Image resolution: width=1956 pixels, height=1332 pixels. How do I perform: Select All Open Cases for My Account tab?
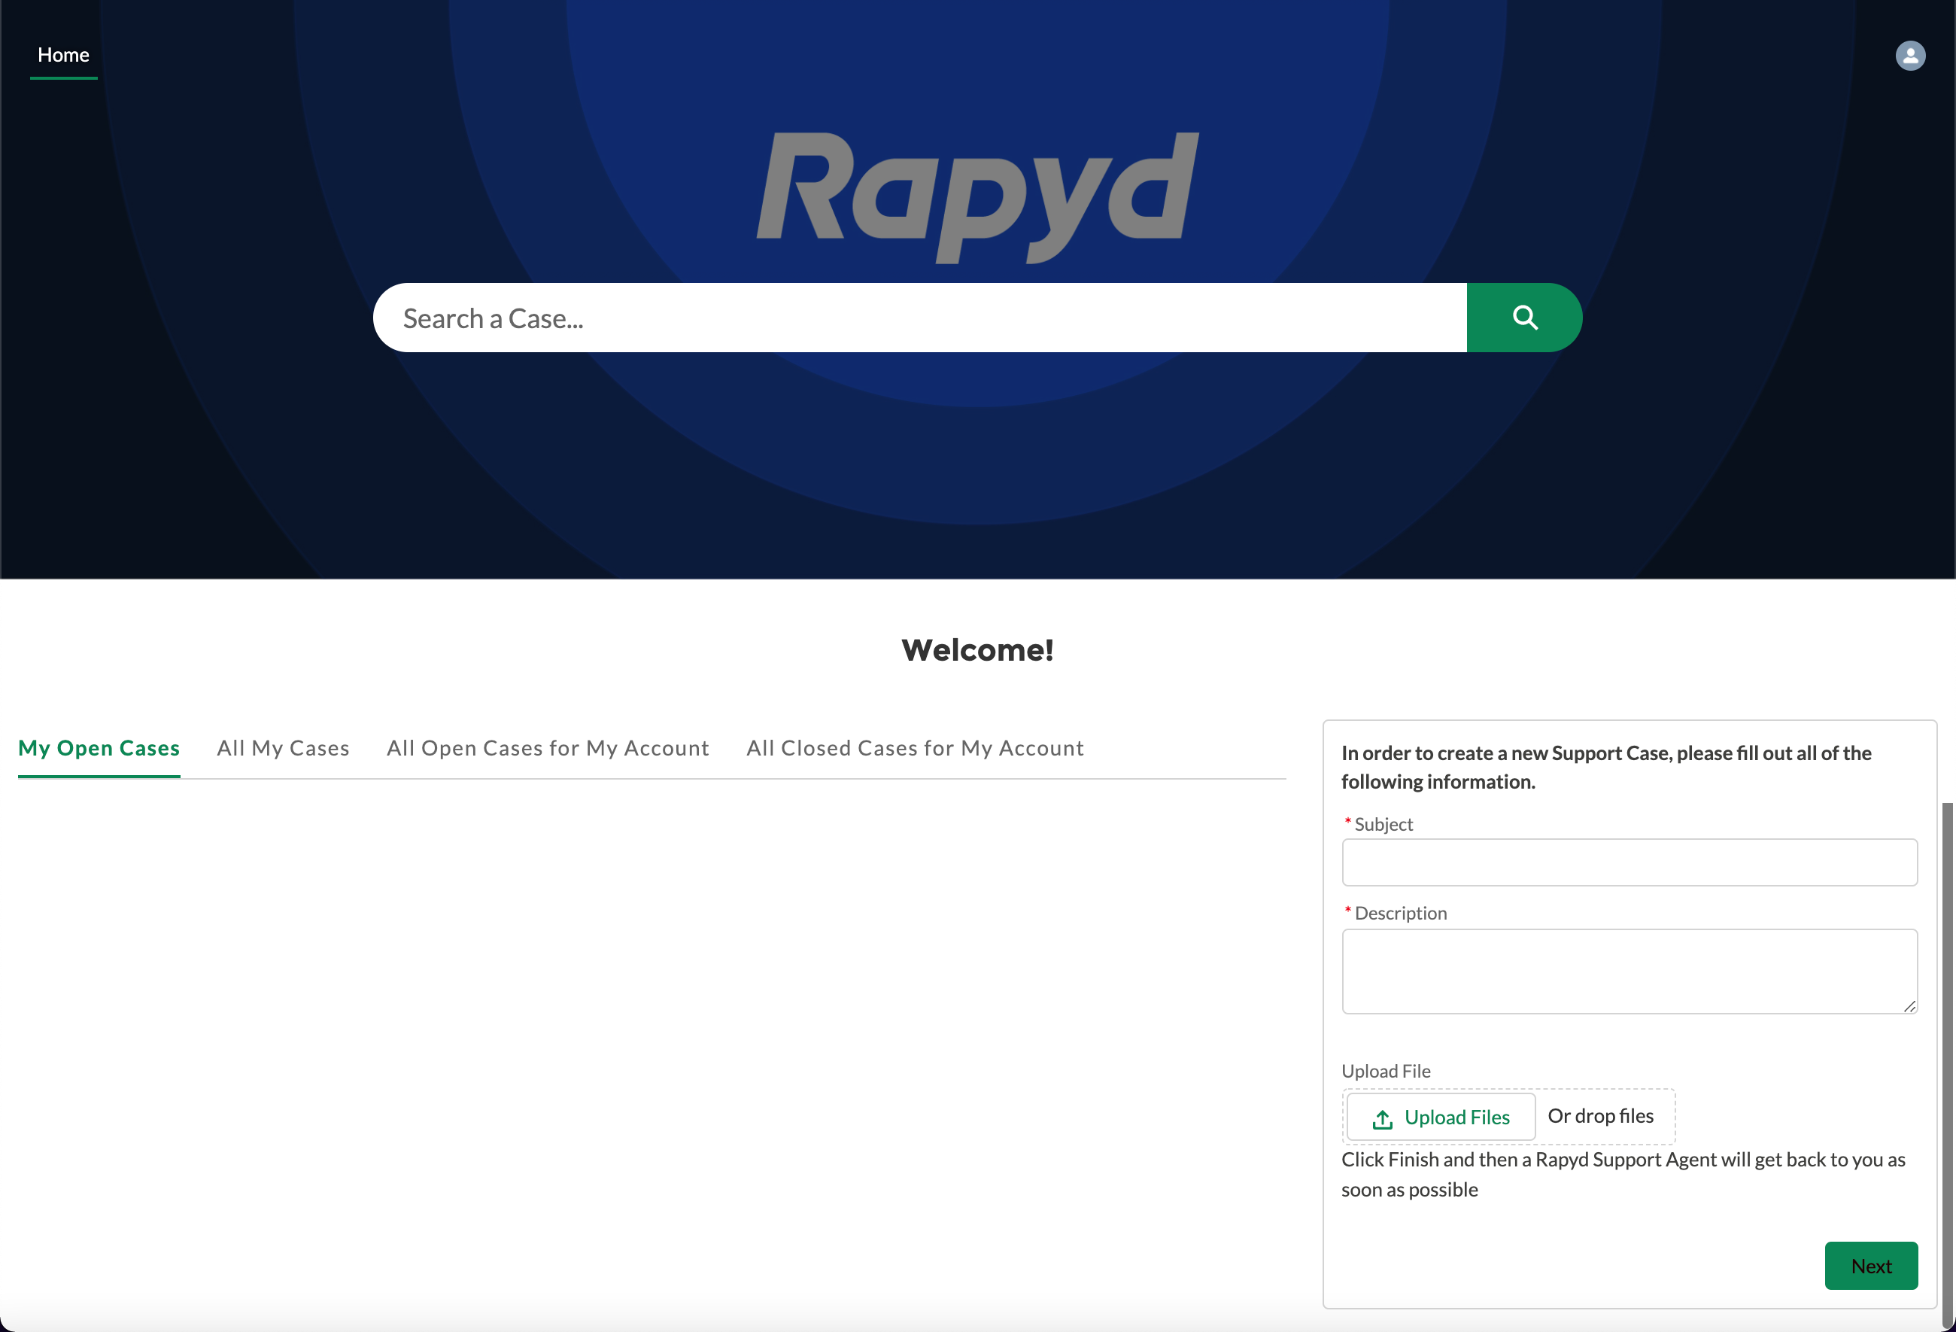click(548, 748)
